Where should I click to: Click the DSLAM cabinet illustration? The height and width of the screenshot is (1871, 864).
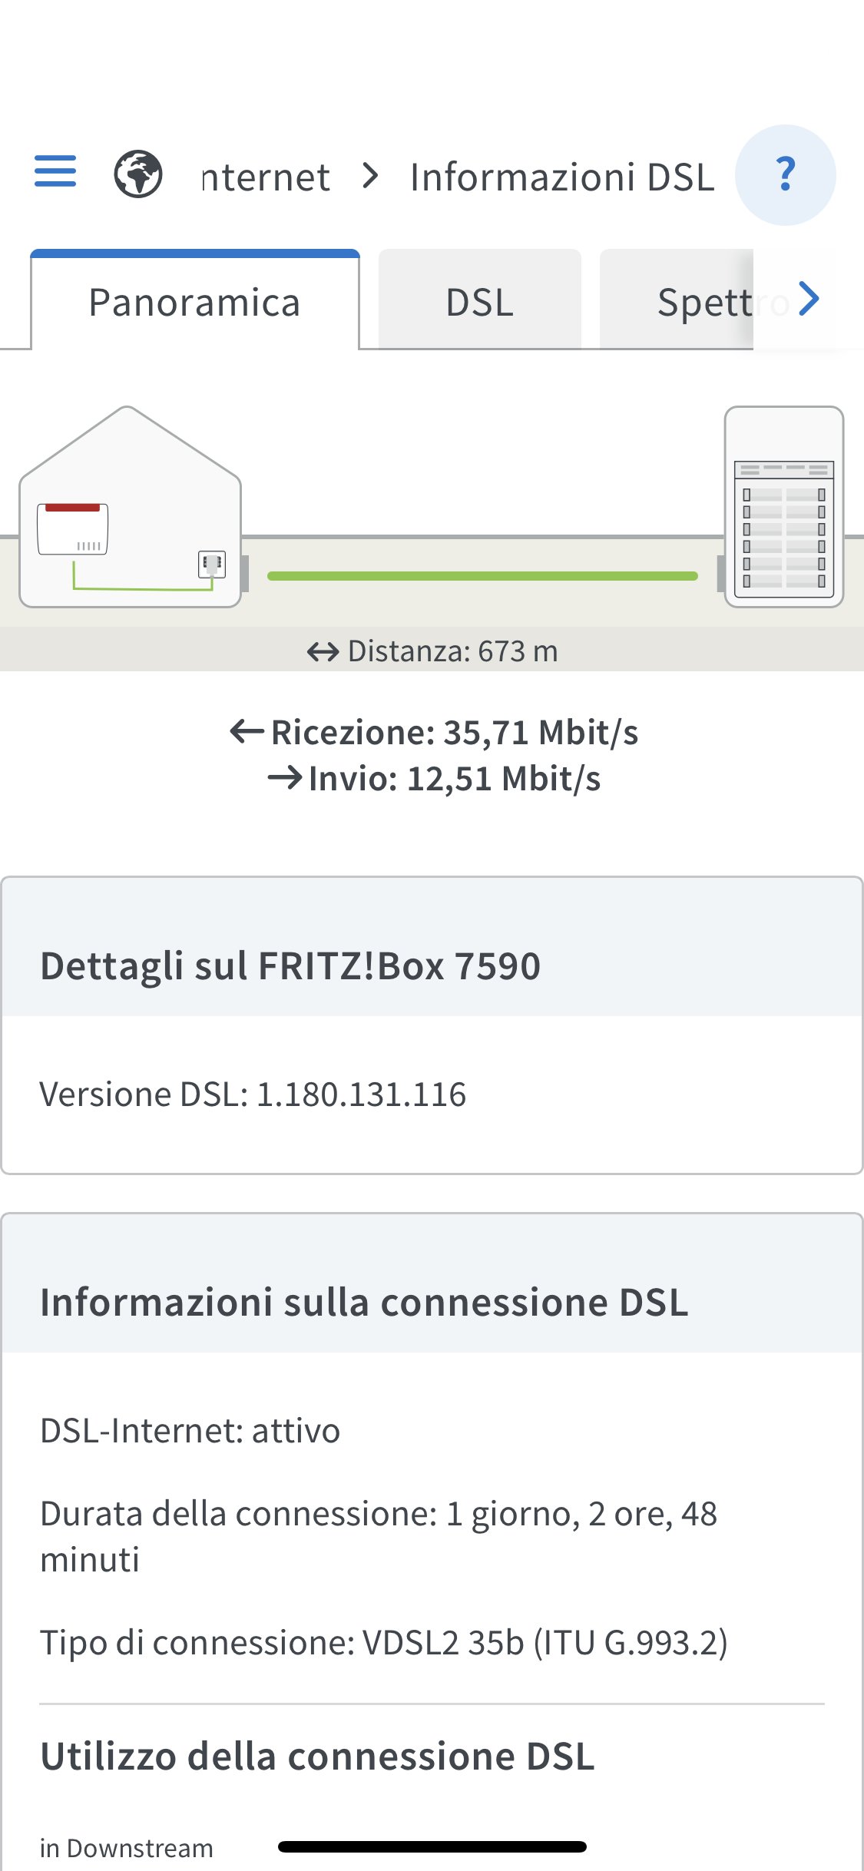pos(784,507)
